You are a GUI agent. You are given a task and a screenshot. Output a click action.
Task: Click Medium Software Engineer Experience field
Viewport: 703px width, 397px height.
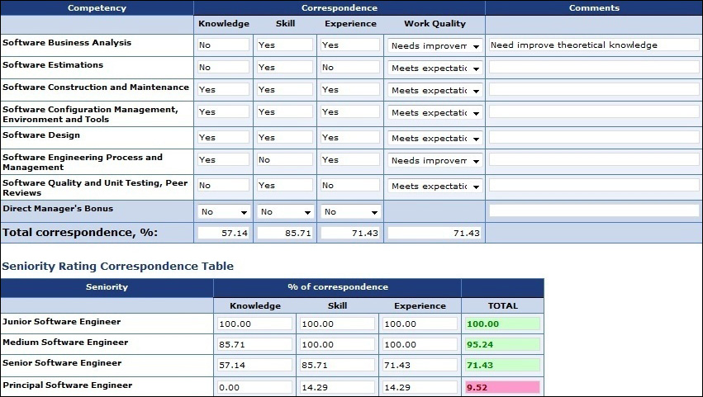coord(420,344)
